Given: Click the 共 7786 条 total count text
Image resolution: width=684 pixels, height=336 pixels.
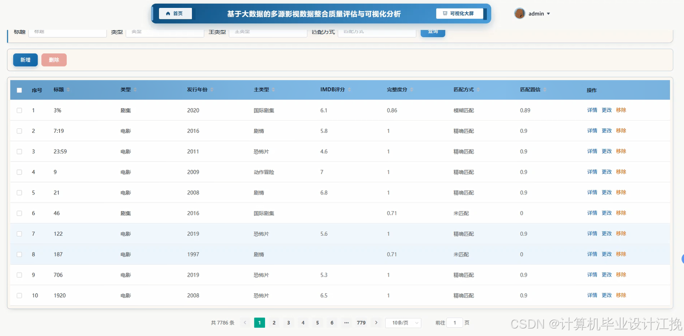Looking at the screenshot, I should click(x=223, y=323).
